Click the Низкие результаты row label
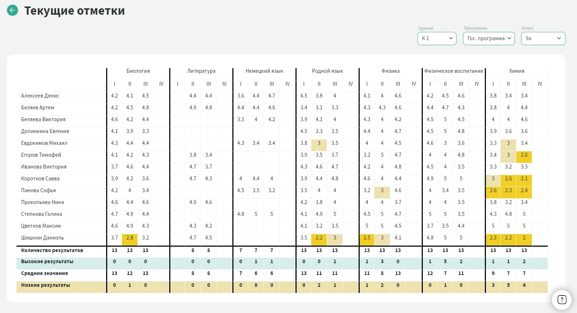The height and width of the screenshot is (313, 577). pos(46,285)
